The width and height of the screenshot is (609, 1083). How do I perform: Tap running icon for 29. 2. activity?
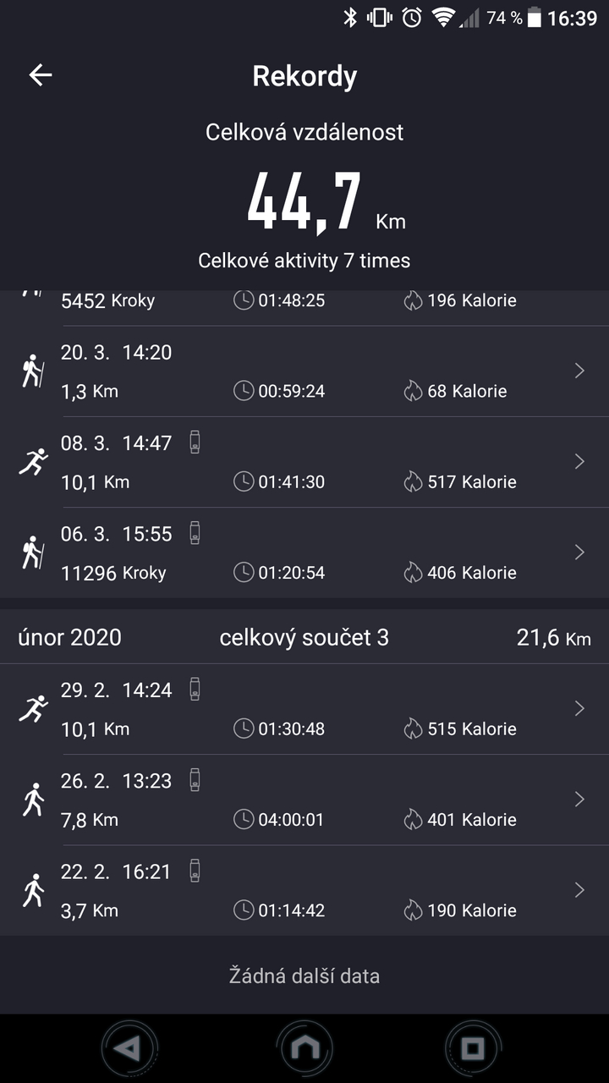click(x=33, y=709)
